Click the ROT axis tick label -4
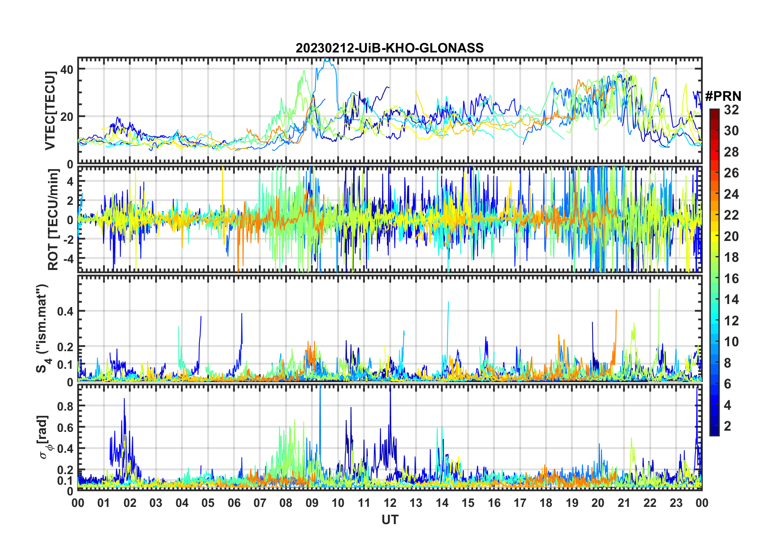 point(68,258)
